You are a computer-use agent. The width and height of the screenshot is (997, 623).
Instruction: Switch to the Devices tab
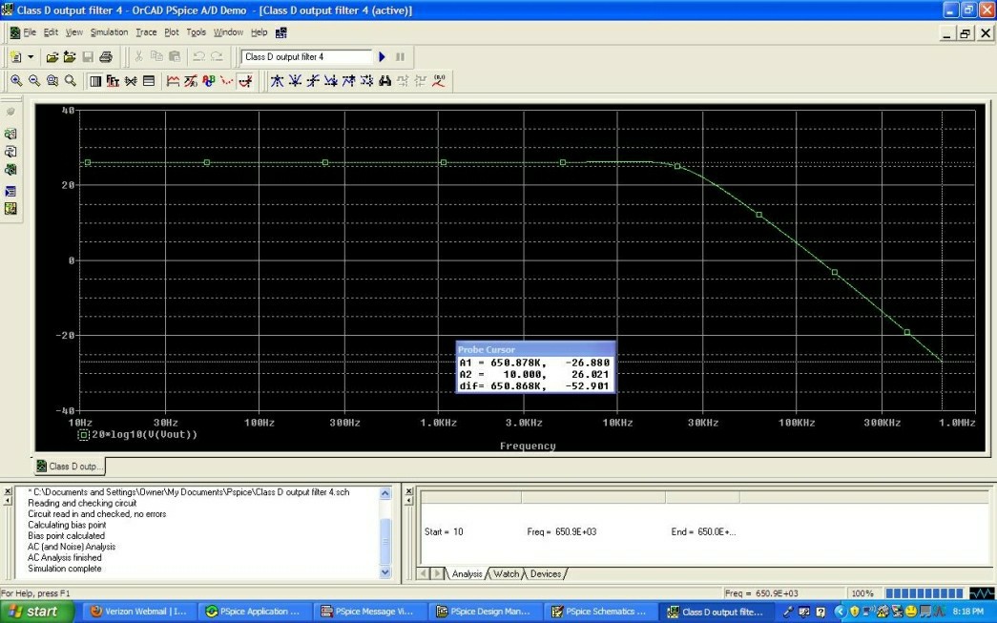pyautogui.click(x=546, y=573)
